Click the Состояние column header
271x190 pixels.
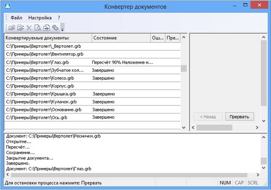pyautogui.click(x=121, y=38)
